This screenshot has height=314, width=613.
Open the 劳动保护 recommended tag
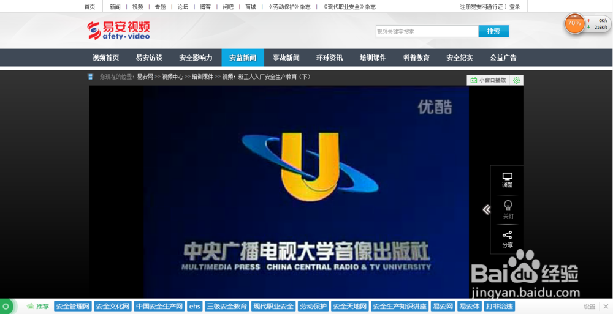(313, 306)
